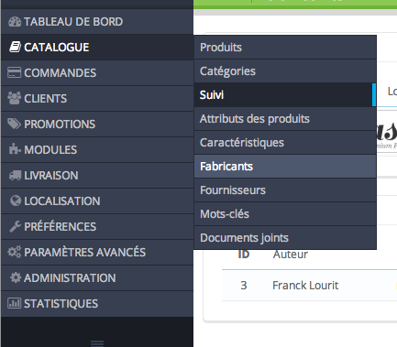Click the Promotions tags icon

coord(14,124)
